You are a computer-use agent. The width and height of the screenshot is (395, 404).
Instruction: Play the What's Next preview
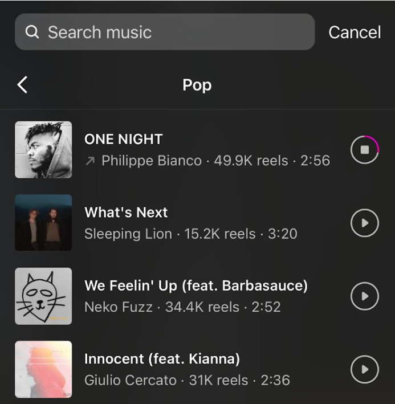click(x=365, y=223)
